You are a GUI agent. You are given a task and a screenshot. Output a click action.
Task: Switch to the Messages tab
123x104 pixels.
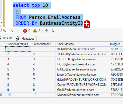pos(26,39)
